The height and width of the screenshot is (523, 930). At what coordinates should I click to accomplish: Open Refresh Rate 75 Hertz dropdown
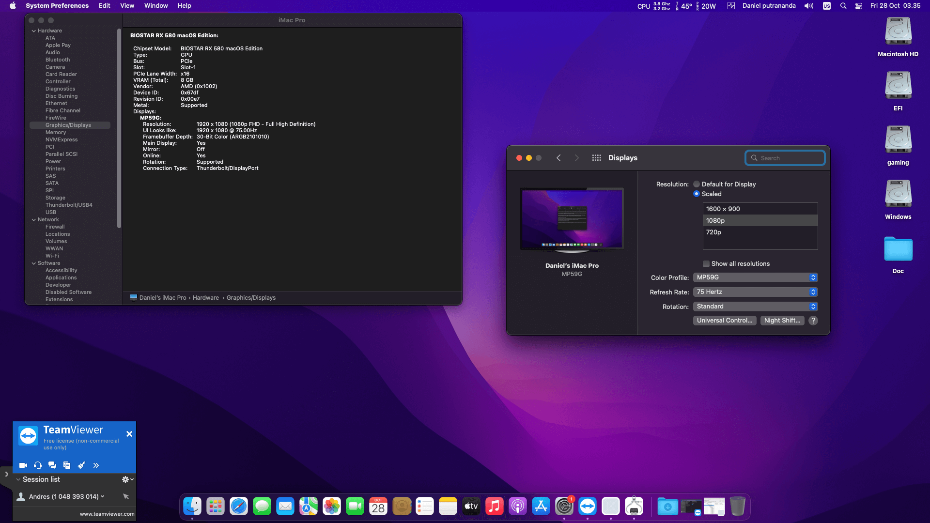[x=755, y=292]
